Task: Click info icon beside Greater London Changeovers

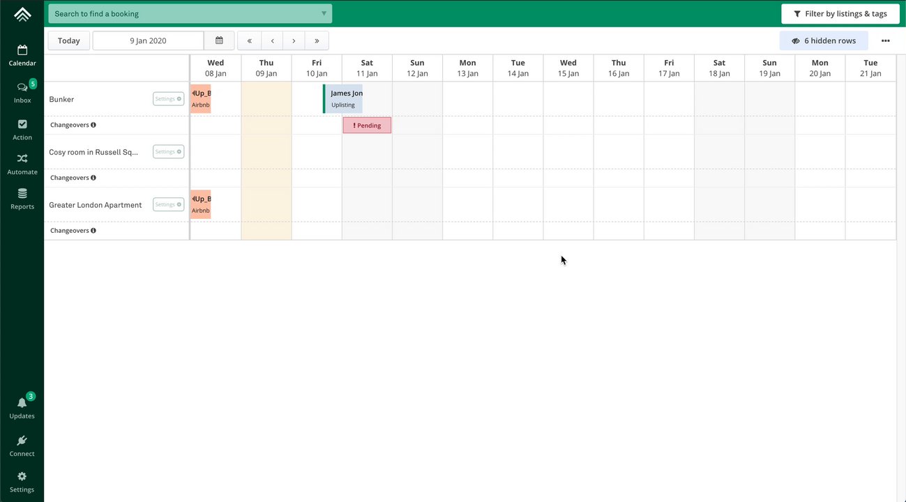Action: coord(93,231)
